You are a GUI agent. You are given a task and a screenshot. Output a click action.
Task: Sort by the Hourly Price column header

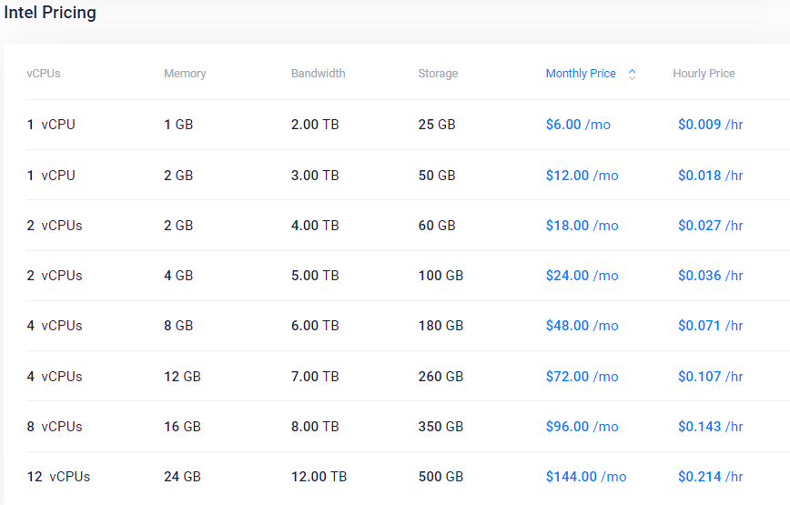click(x=704, y=74)
